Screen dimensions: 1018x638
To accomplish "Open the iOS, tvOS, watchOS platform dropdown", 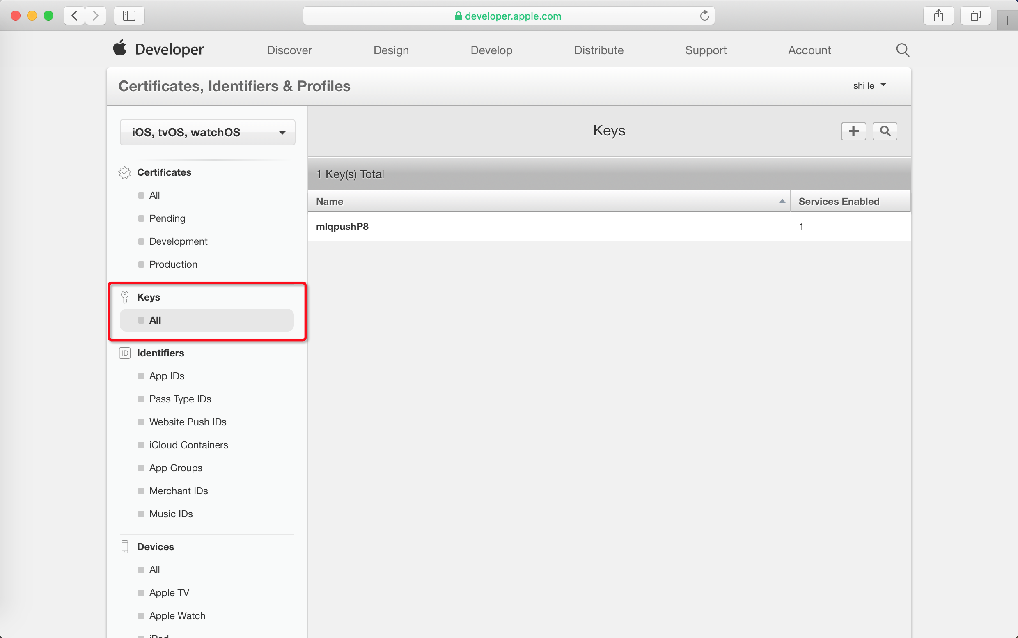I will [x=208, y=133].
